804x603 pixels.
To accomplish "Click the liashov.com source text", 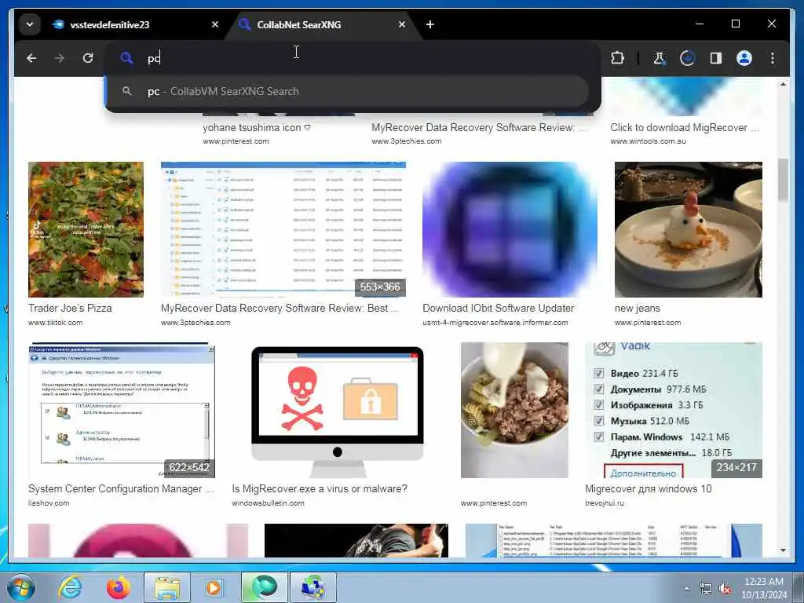I will 49,503.
